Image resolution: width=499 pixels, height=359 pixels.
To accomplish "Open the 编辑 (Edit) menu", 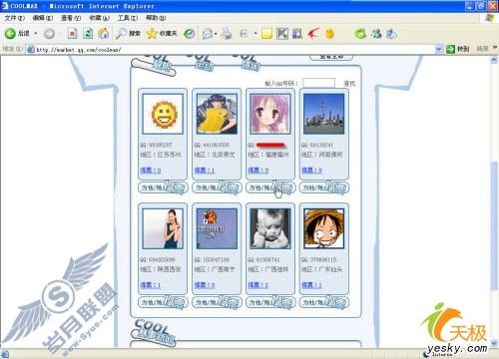I will pos(43,18).
